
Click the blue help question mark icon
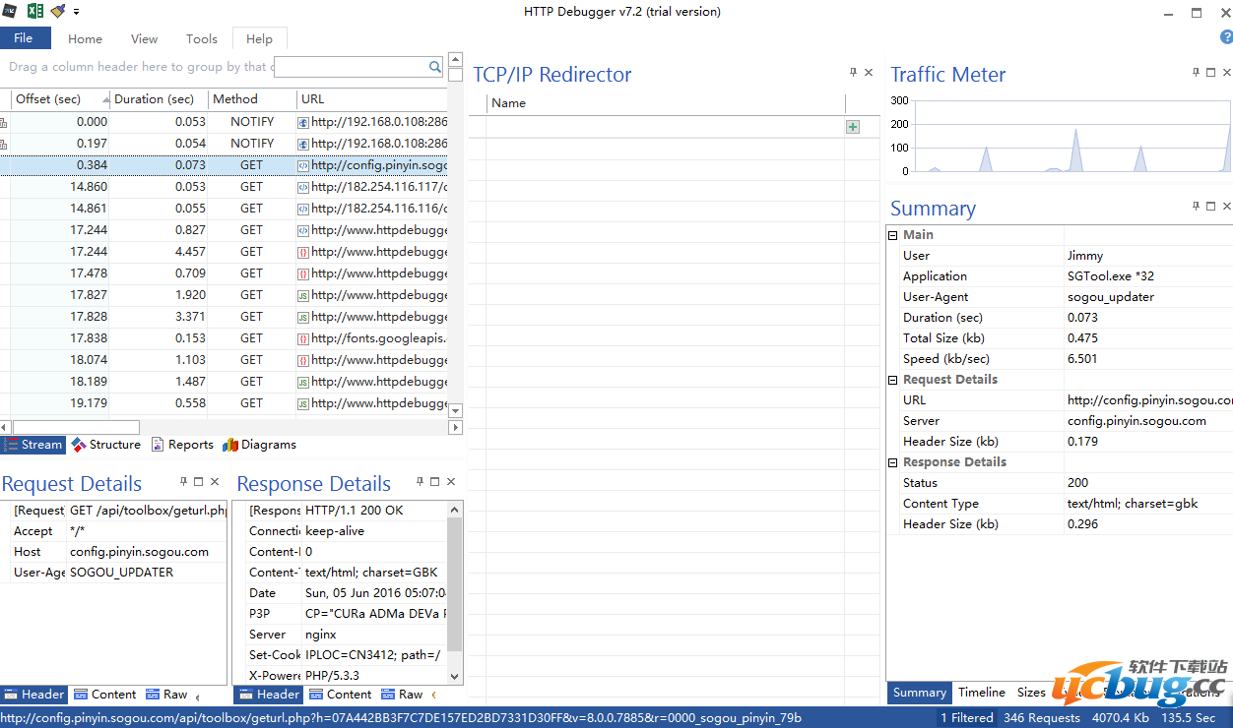click(1226, 37)
